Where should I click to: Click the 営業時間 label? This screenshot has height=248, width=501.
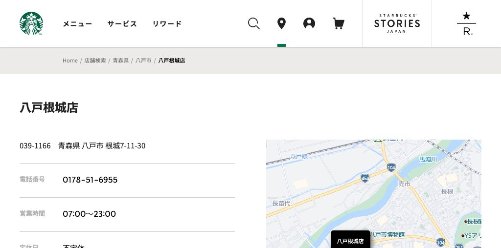tap(32, 213)
